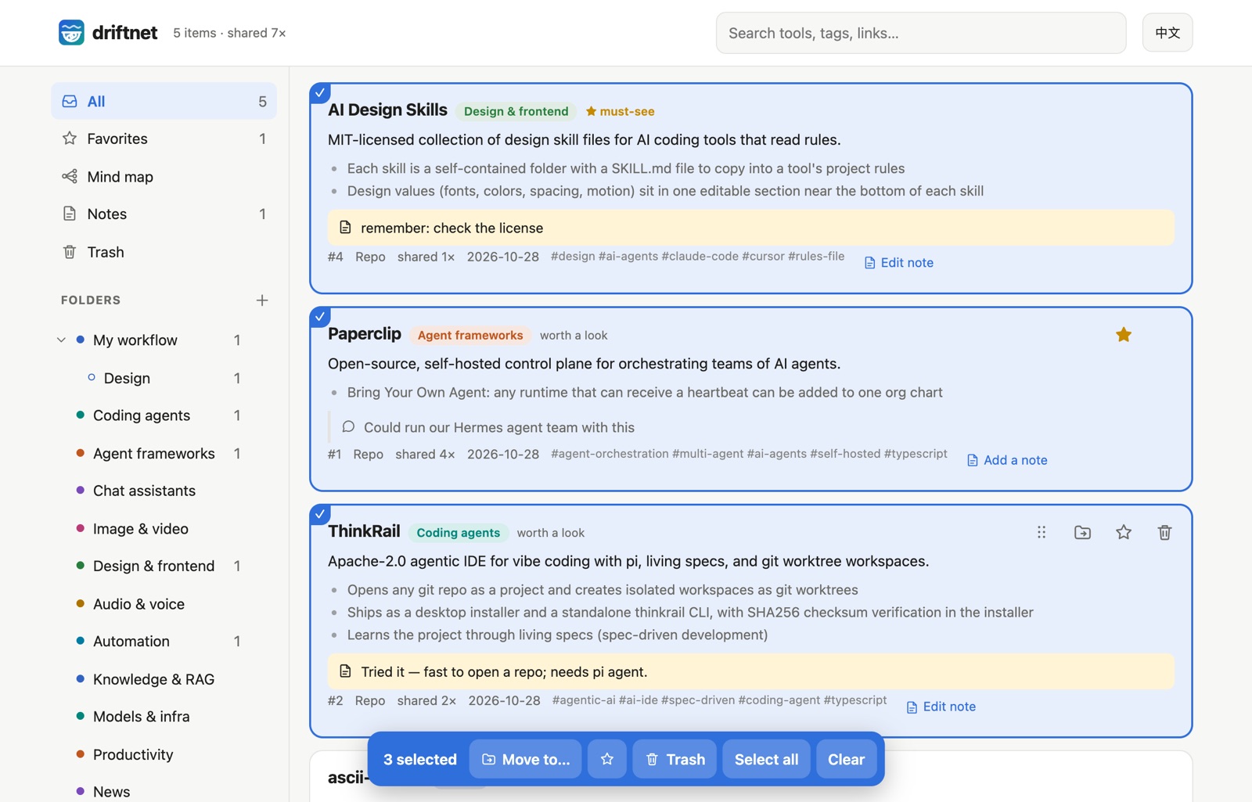Click the ThinkRail drag handle icon
Screen dimensions: 1252x802
(x=1042, y=533)
